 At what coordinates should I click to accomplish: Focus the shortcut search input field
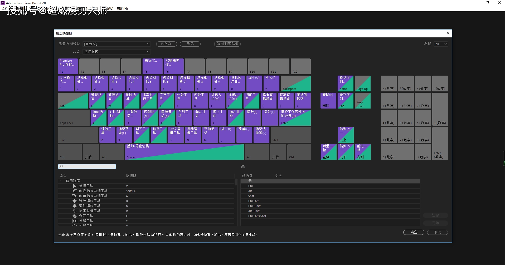[x=87, y=166]
